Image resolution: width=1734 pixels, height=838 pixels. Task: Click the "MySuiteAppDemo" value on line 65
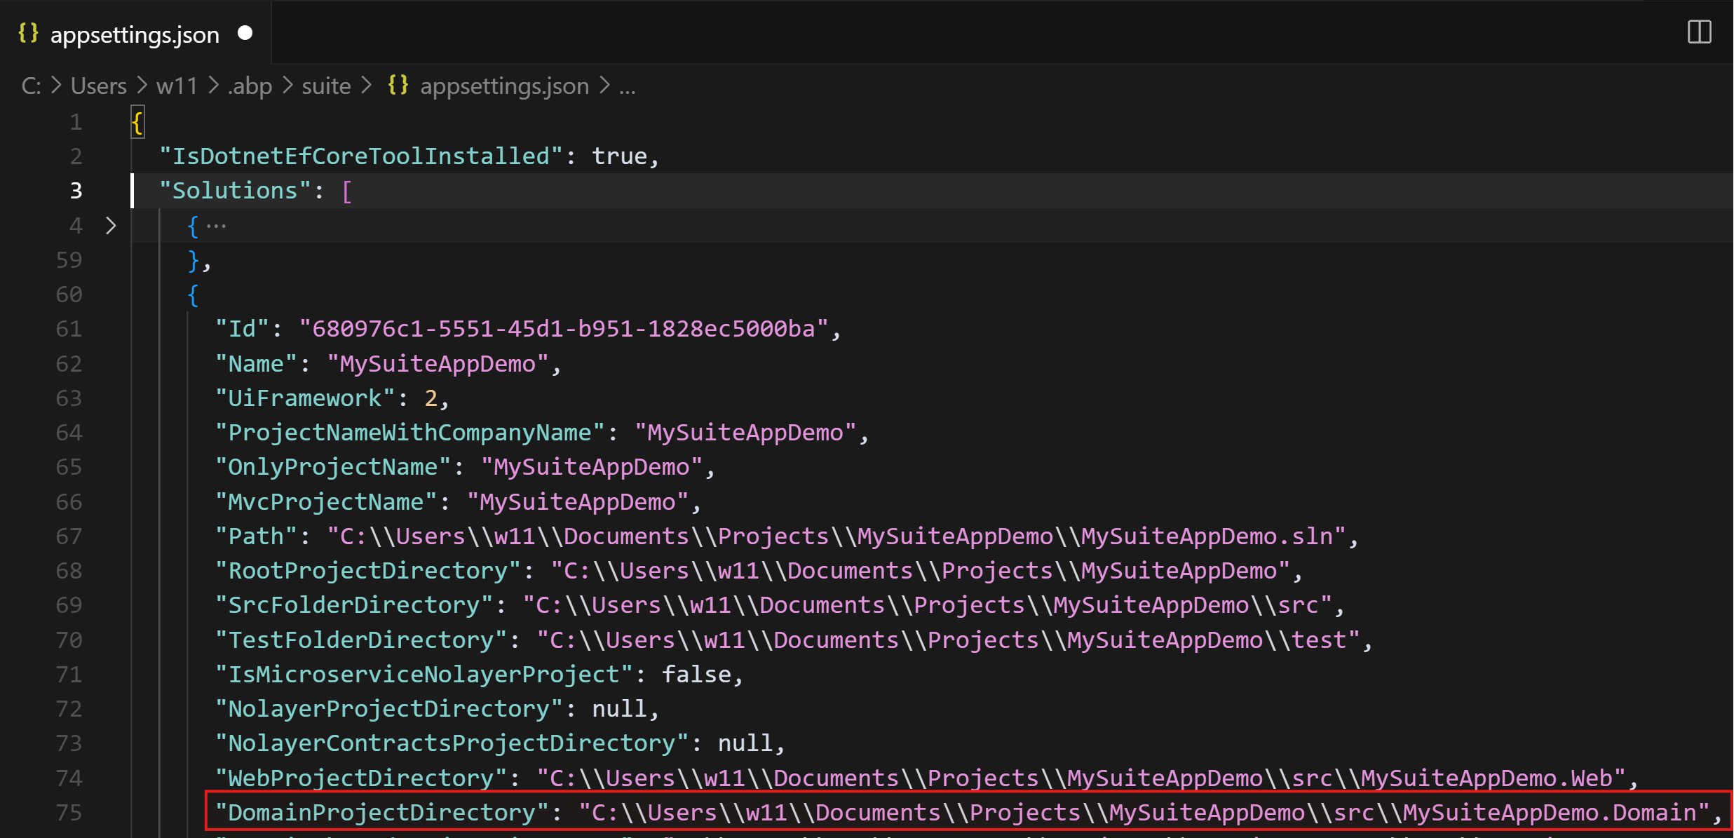point(592,467)
